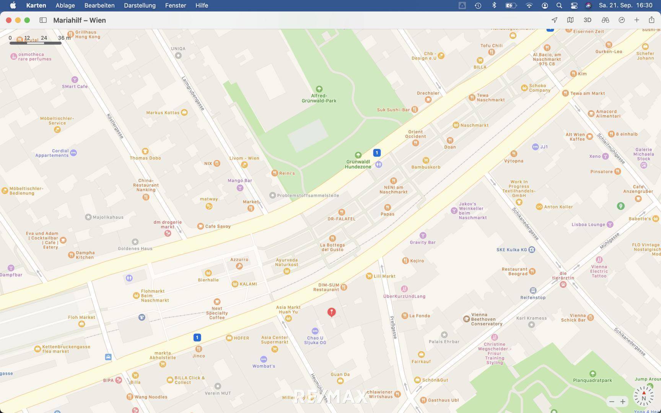Image resolution: width=661 pixels, height=413 pixels.
Task: Toggle the sidebar panel button
Action: pos(43,20)
